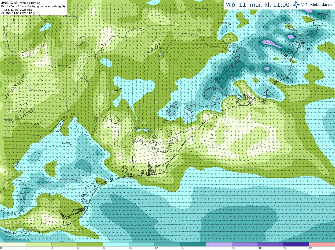This screenshot has height=250, width=335.
Task: Click the Eyjabakkar station marker
Action: (230, 24)
